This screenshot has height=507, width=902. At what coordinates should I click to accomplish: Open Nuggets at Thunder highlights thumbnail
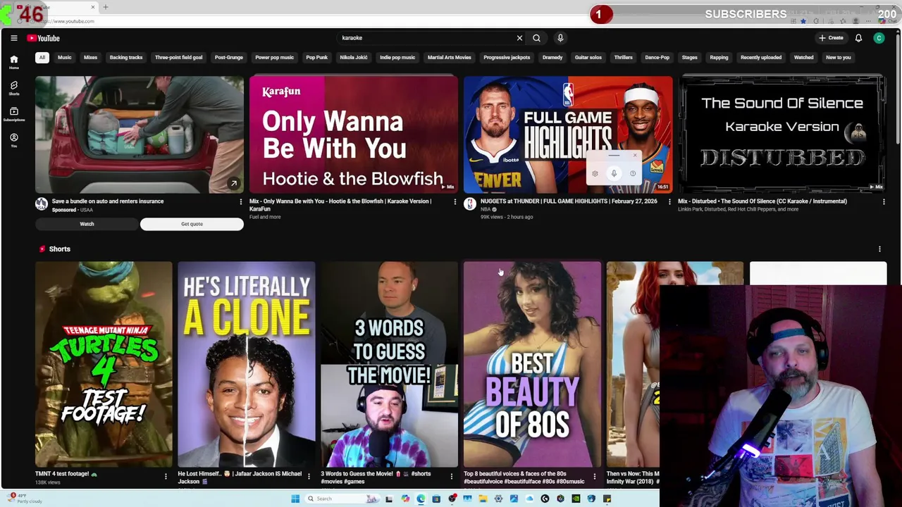click(568, 134)
